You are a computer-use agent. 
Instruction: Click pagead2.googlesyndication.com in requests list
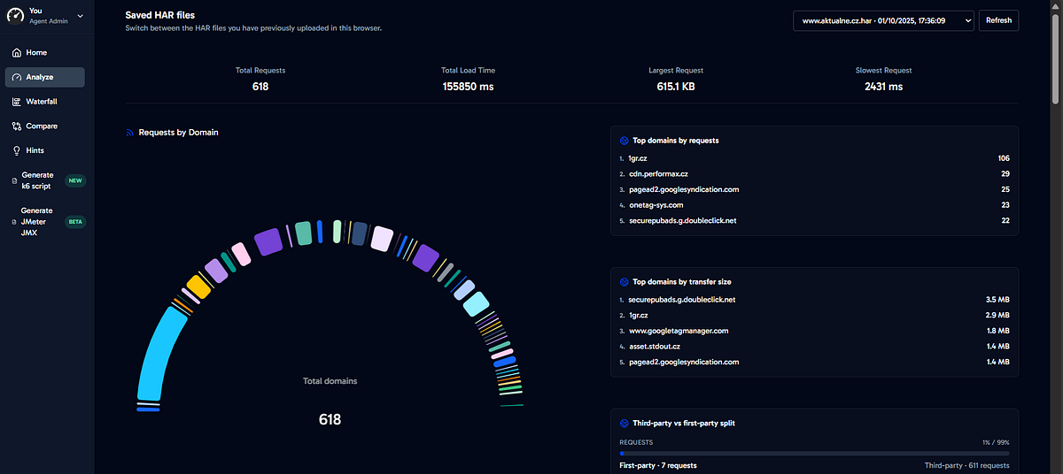coord(814,189)
